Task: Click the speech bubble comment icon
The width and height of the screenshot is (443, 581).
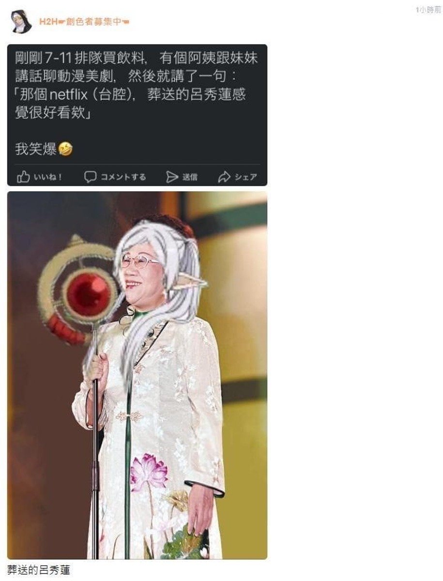Action: 90,177
